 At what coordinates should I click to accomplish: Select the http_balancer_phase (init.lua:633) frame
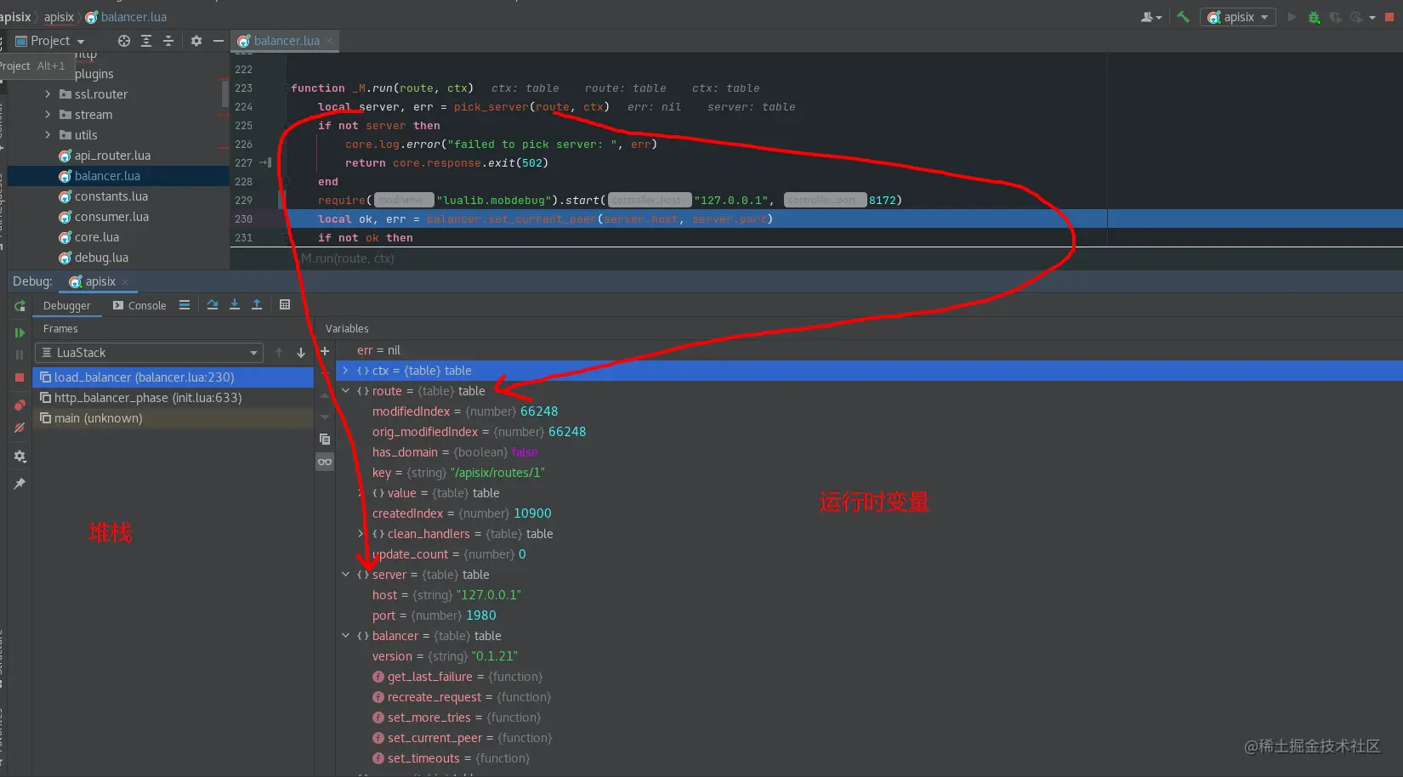pyautogui.click(x=173, y=398)
